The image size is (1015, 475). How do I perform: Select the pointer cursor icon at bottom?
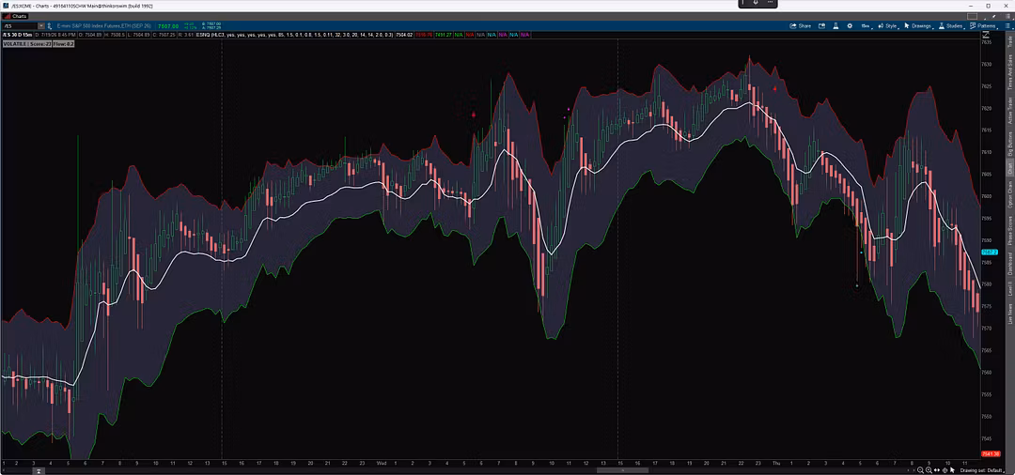952,470
